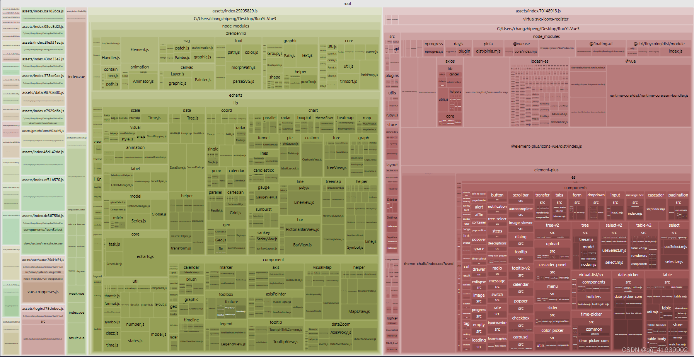Image resolution: width=694 pixels, height=357 pixels.
Task: Select the Element.js module block
Action: pyautogui.click(x=140, y=50)
